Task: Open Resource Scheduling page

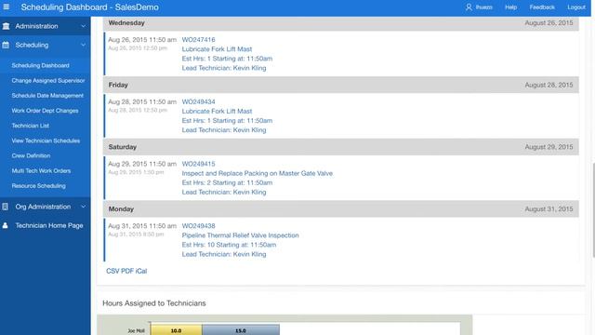Action: pos(38,186)
